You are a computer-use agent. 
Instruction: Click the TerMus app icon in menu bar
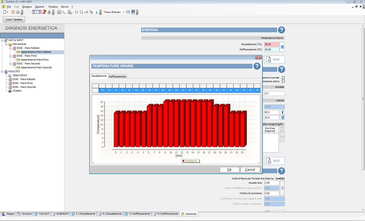click(3, 7)
